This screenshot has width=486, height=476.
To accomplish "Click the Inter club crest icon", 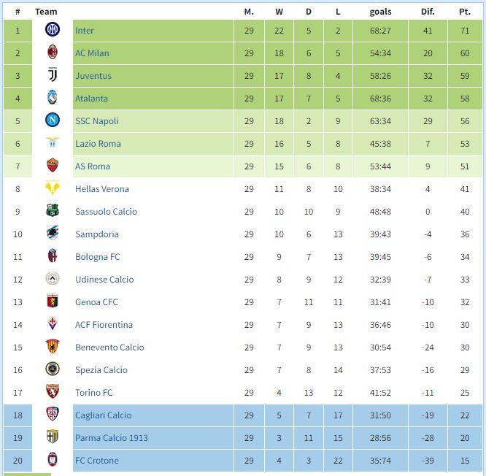I will [x=53, y=30].
